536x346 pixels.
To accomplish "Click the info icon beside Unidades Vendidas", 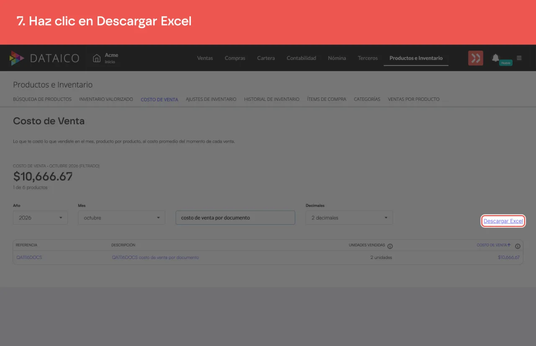I will pos(390,246).
